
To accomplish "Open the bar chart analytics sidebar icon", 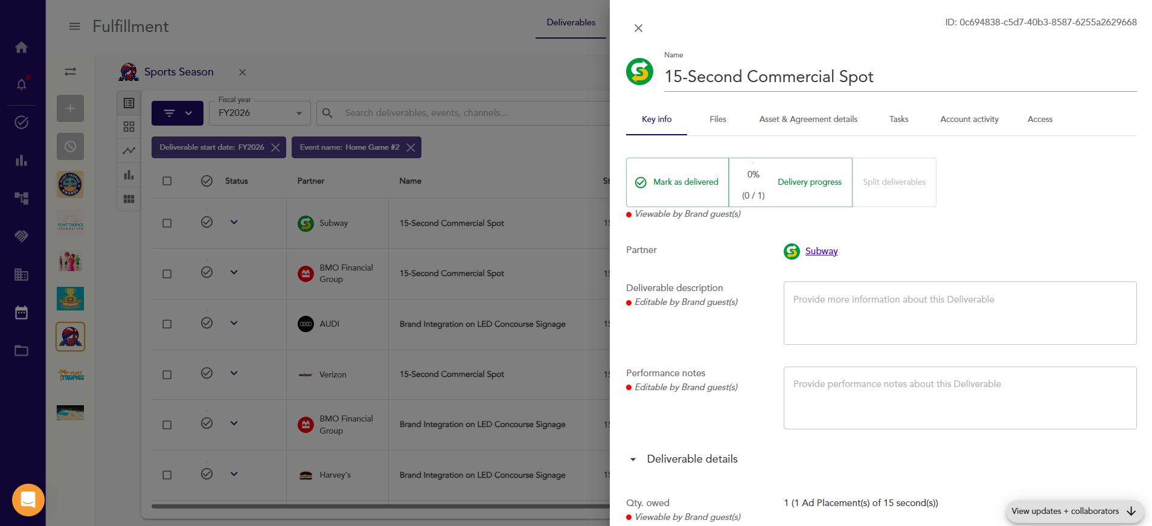I will coord(22,161).
